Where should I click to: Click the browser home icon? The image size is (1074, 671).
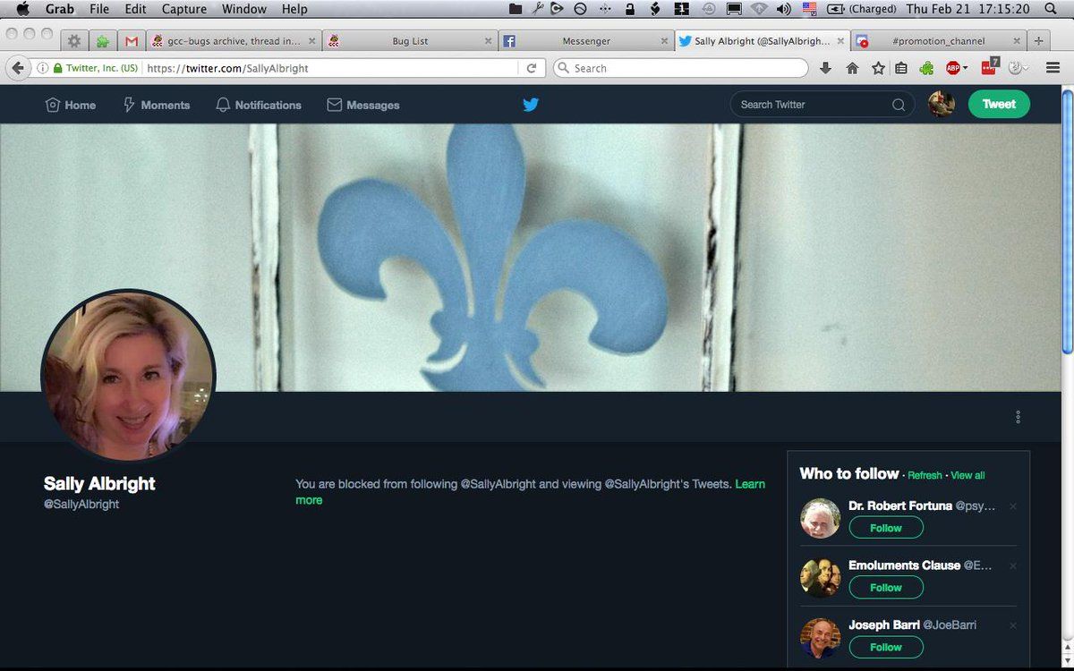pyautogui.click(x=852, y=68)
